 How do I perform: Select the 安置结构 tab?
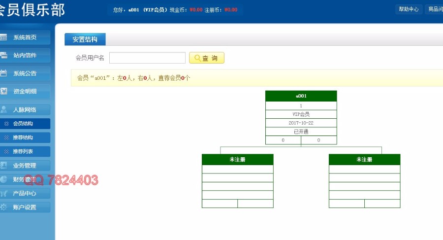pyautogui.click(x=85, y=39)
